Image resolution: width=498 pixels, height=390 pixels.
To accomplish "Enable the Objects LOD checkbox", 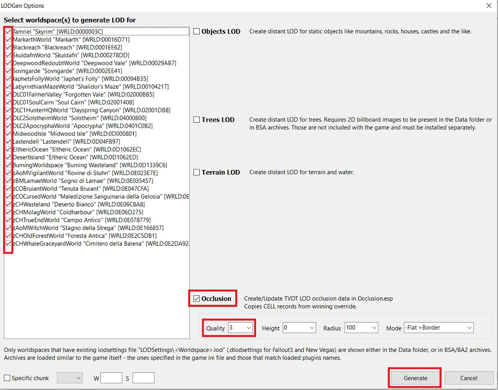I will point(196,31).
